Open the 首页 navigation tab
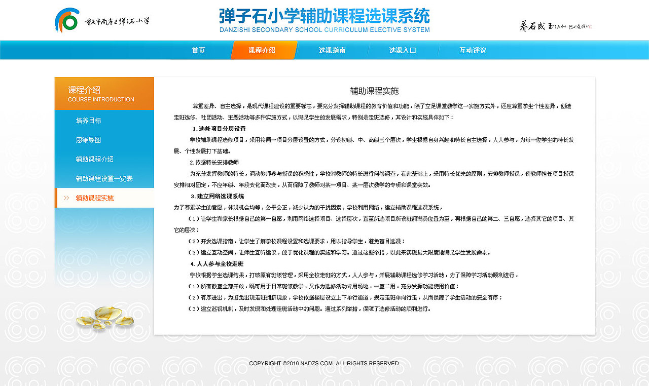Viewport: 649px width, 386px height. point(198,50)
